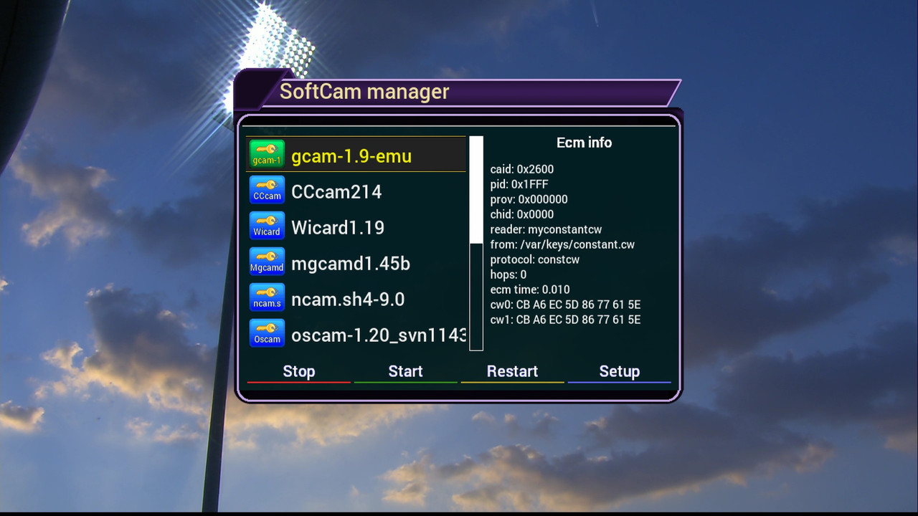
Task: Click the green gcam-1.9-emu key icon
Action: 267,154
